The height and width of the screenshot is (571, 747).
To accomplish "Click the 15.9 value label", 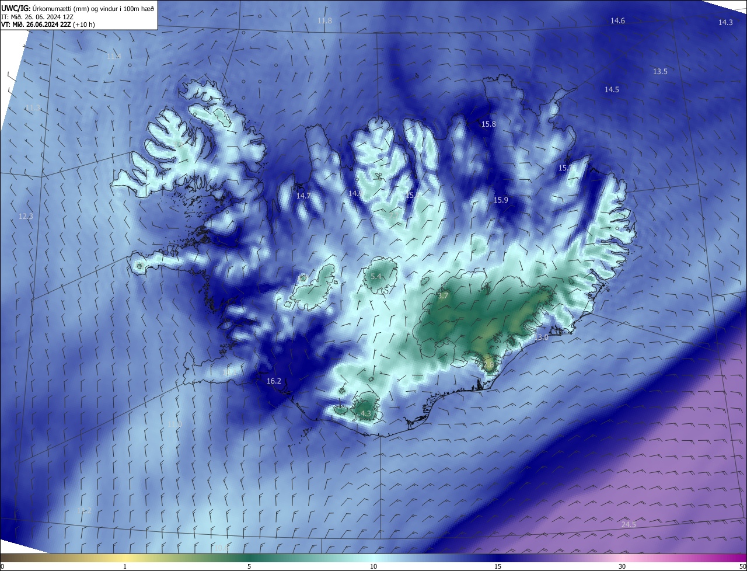I will tap(501, 200).
